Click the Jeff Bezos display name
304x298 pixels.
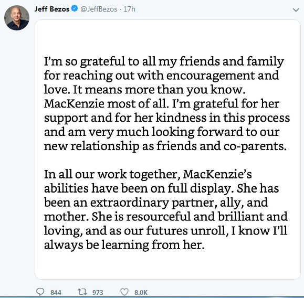52,9
